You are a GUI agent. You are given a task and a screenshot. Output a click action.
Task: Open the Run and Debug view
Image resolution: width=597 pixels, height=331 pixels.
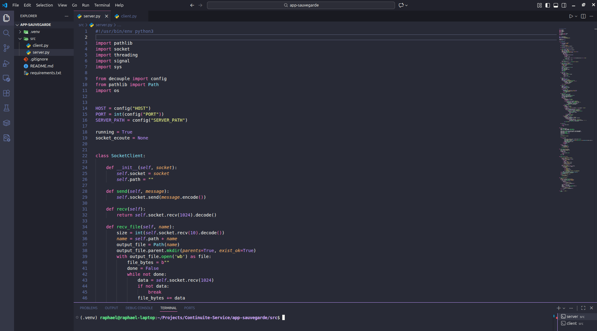tap(6, 63)
